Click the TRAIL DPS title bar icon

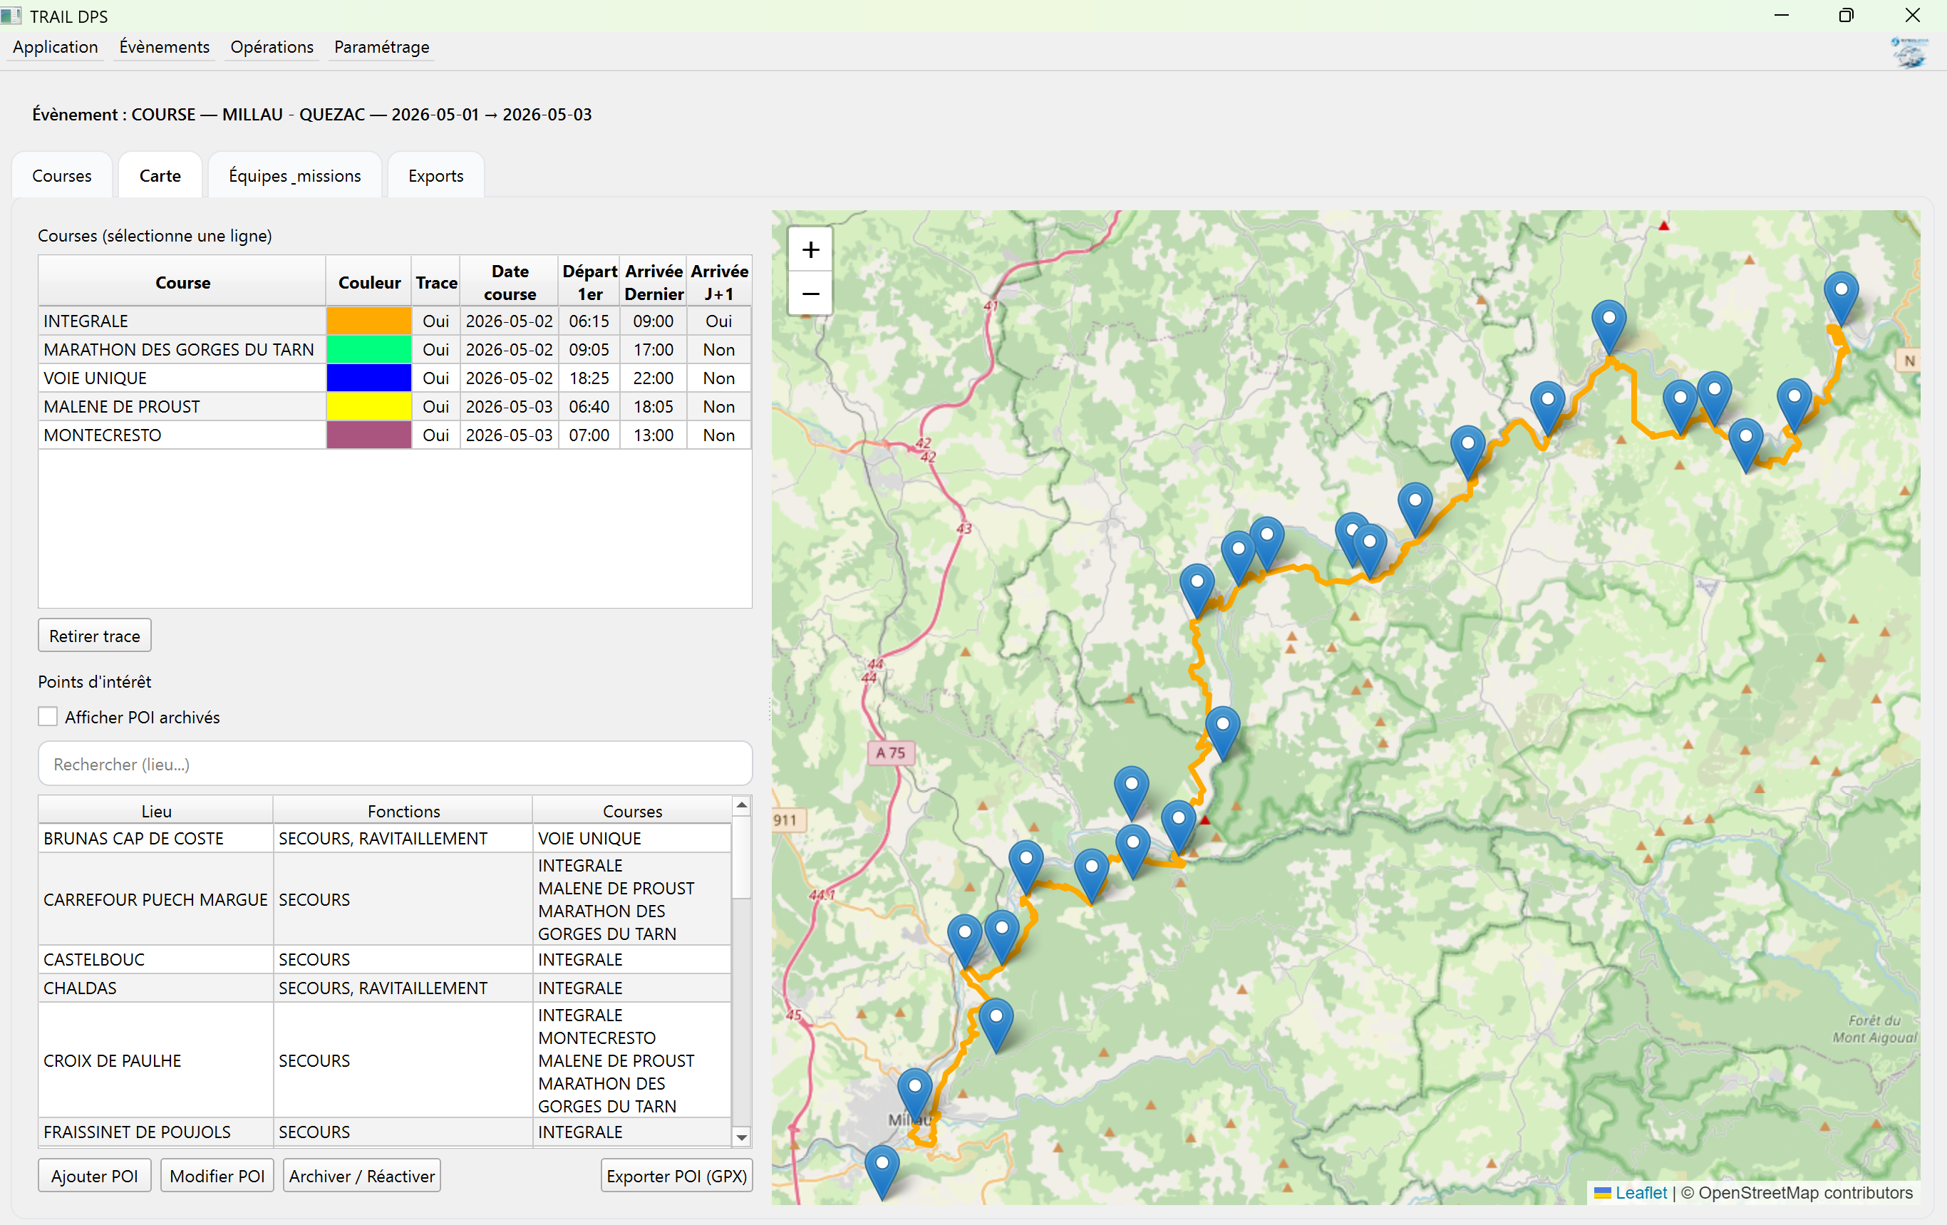click(12, 16)
